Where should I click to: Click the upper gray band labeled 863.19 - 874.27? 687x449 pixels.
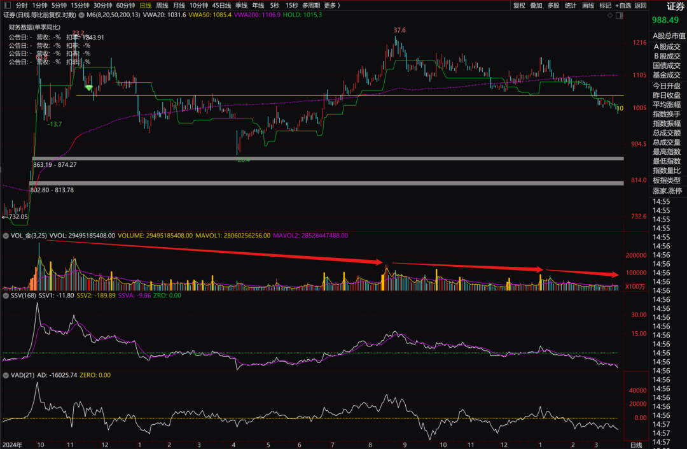click(x=328, y=159)
